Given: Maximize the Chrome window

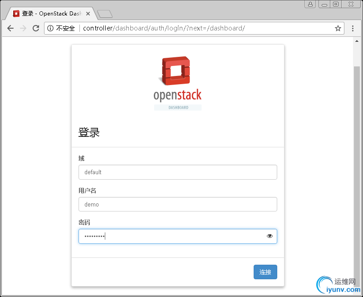Looking at the screenshot, I should tap(335, 4).
